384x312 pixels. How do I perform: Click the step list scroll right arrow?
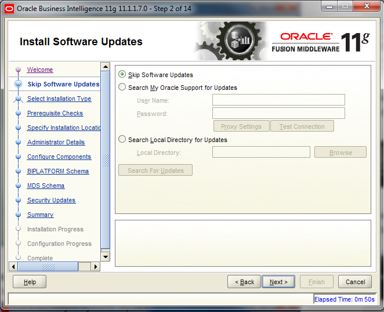96,266
